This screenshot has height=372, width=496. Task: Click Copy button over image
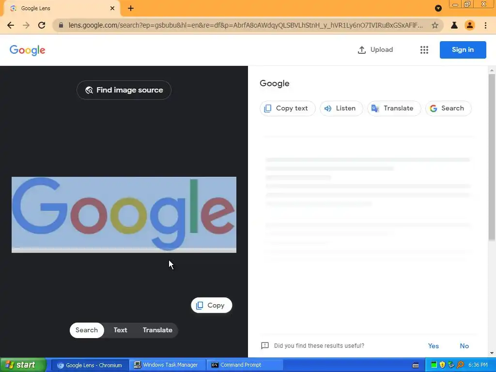[212, 305]
